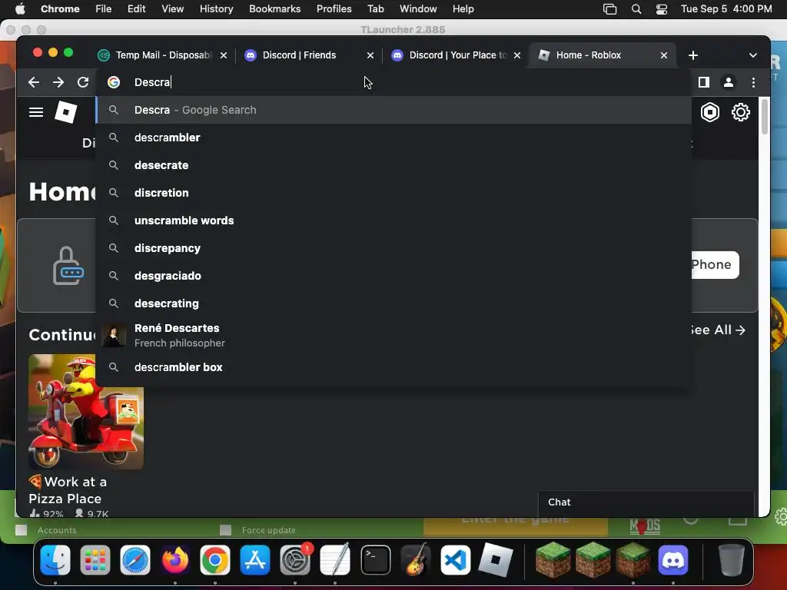
Task: Open TextEdit from the dock
Action: (335, 560)
